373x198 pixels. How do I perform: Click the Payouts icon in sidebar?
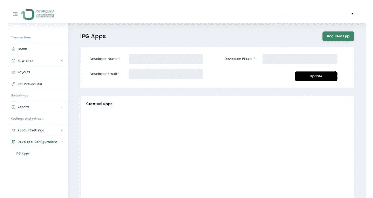pos(13,72)
